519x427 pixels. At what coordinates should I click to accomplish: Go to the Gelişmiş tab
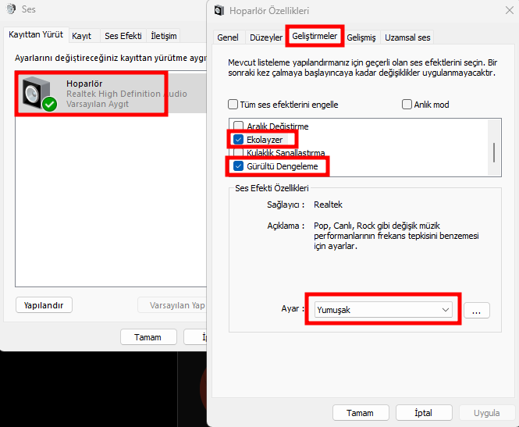[361, 37]
